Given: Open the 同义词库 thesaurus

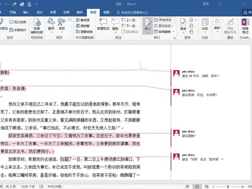Looking at the screenshot, I should point(18,22).
